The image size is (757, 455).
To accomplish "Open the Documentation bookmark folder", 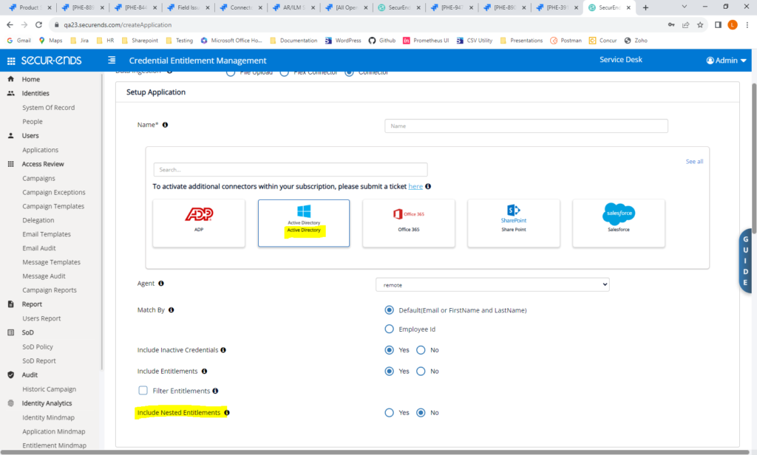I will (293, 41).
